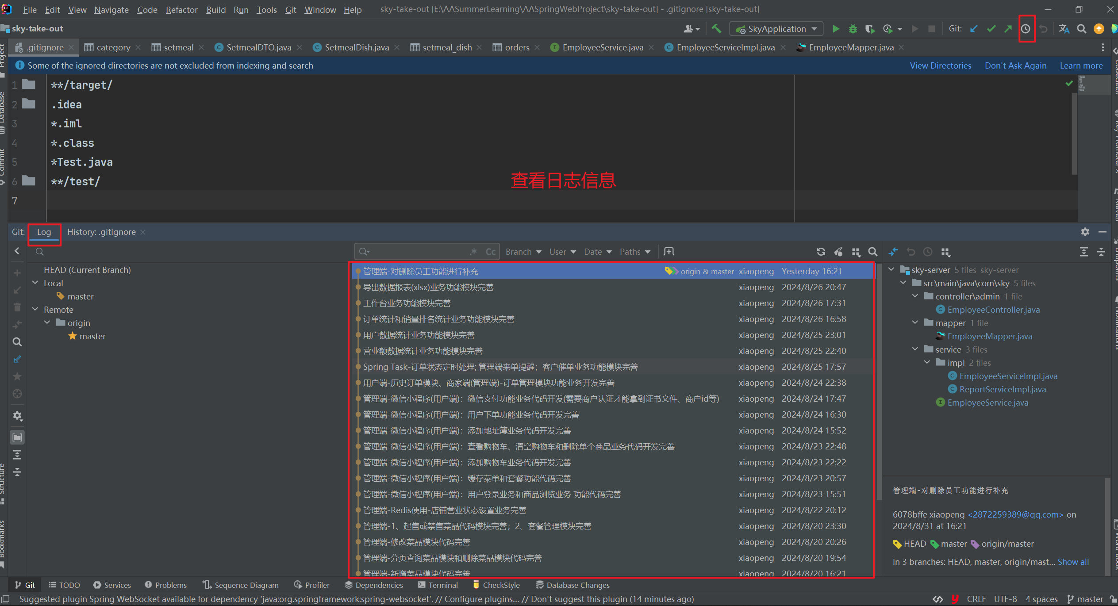The width and height of the screenshot is (1118, 606).
Task: Refresh the Git log
Action: coord(821,252)
